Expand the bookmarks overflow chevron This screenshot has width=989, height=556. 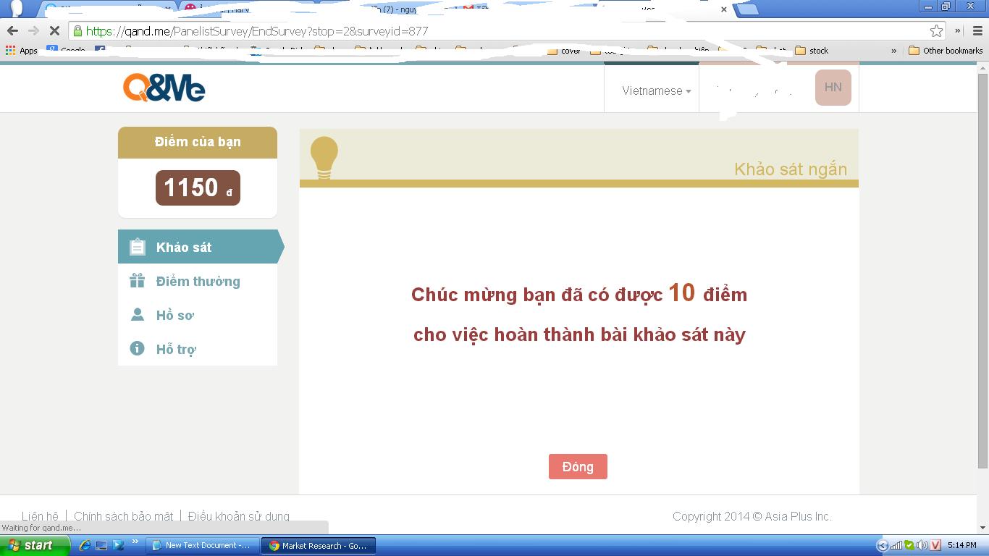tap(893, 50)
